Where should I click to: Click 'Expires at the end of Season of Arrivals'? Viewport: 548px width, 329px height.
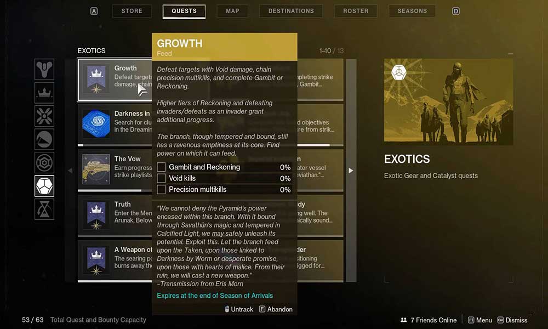[x=215, y=296]
